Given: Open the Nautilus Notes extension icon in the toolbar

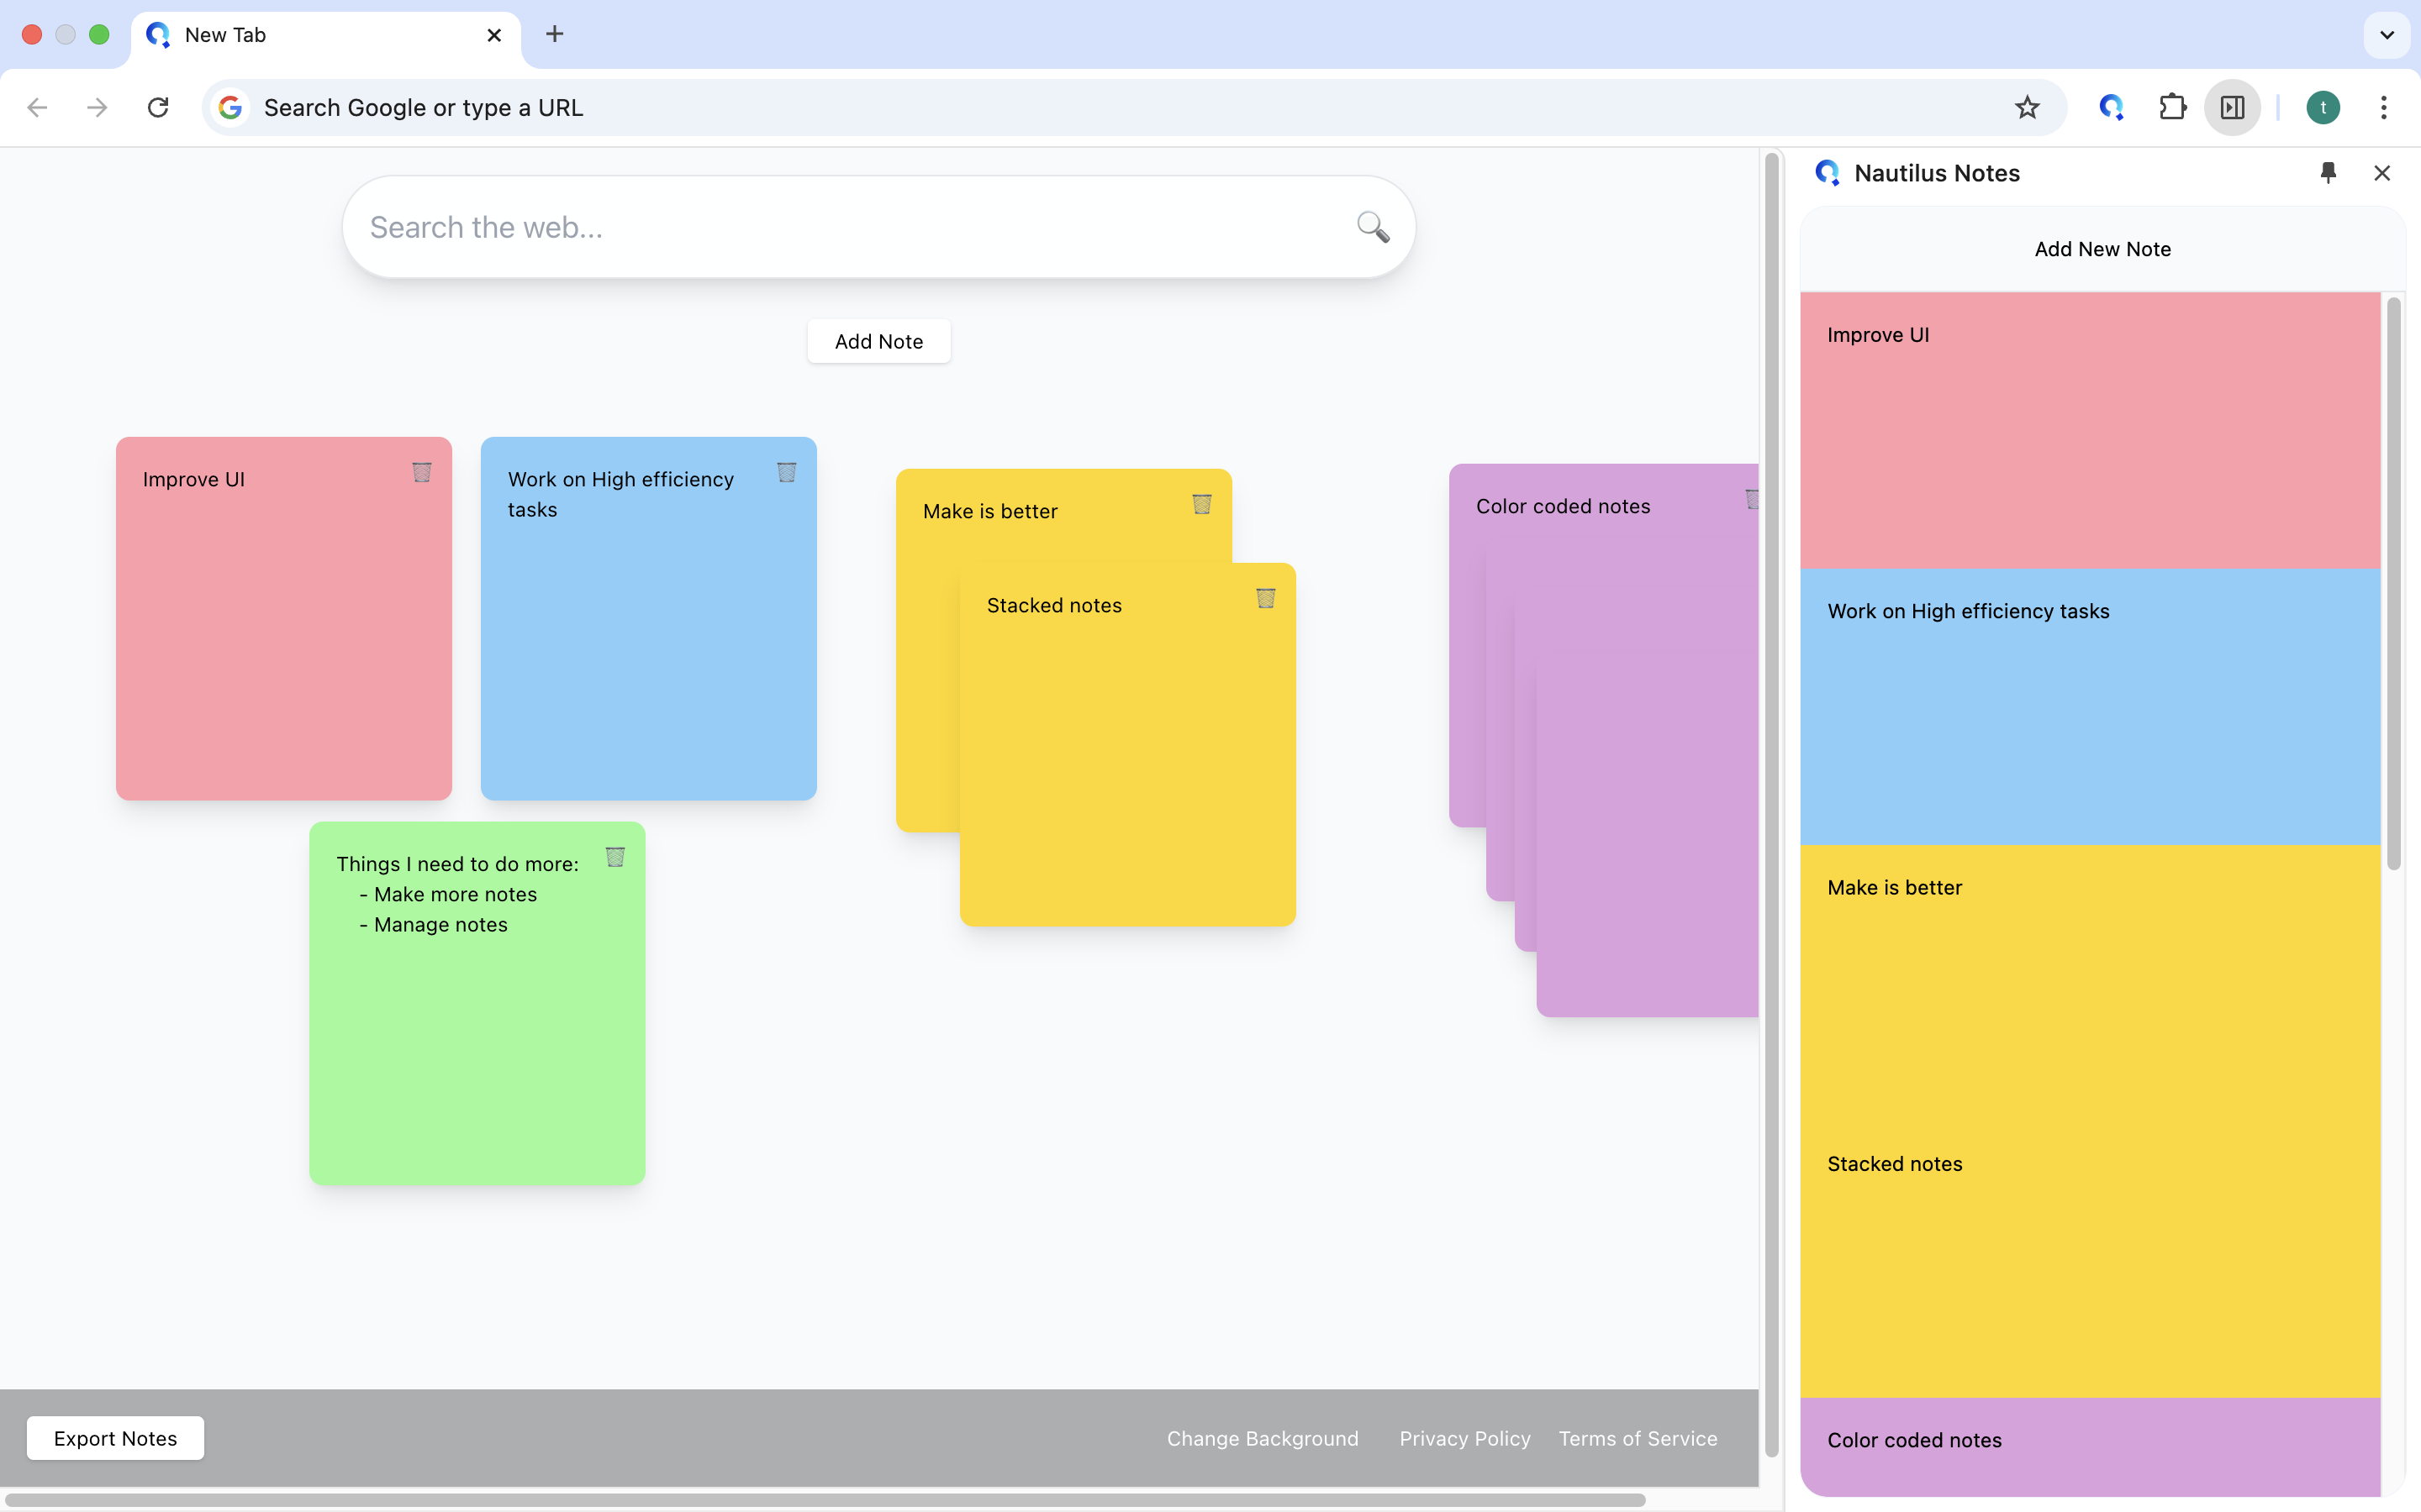Looking at the screenshot, I should tap(2111, 107).
